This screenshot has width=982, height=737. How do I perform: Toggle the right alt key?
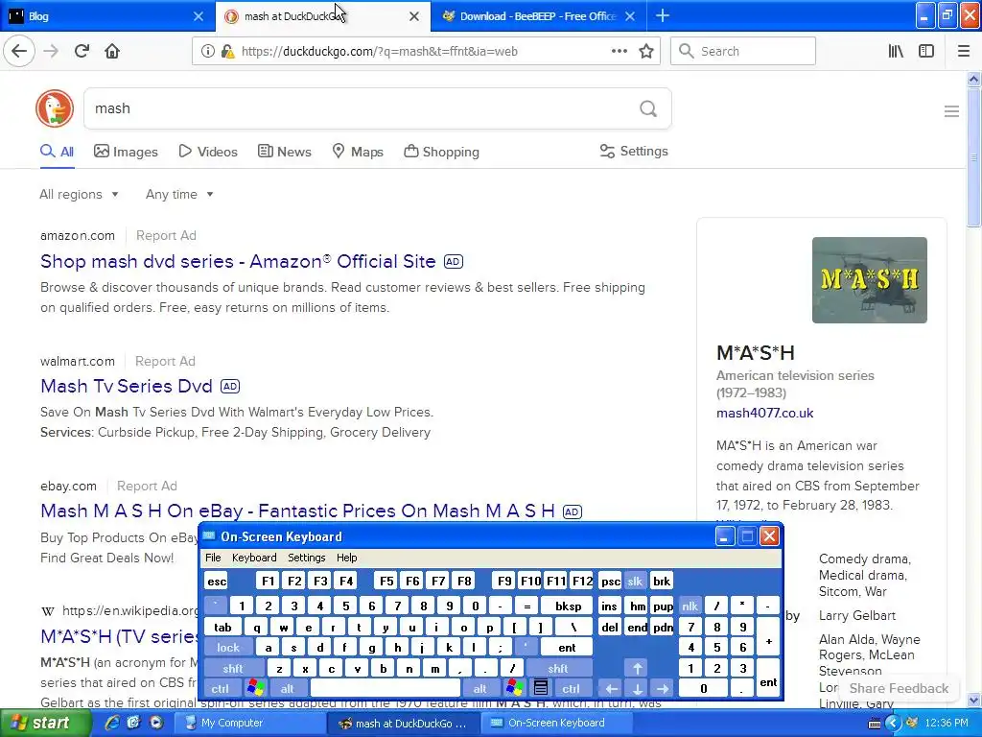[479, 688]
